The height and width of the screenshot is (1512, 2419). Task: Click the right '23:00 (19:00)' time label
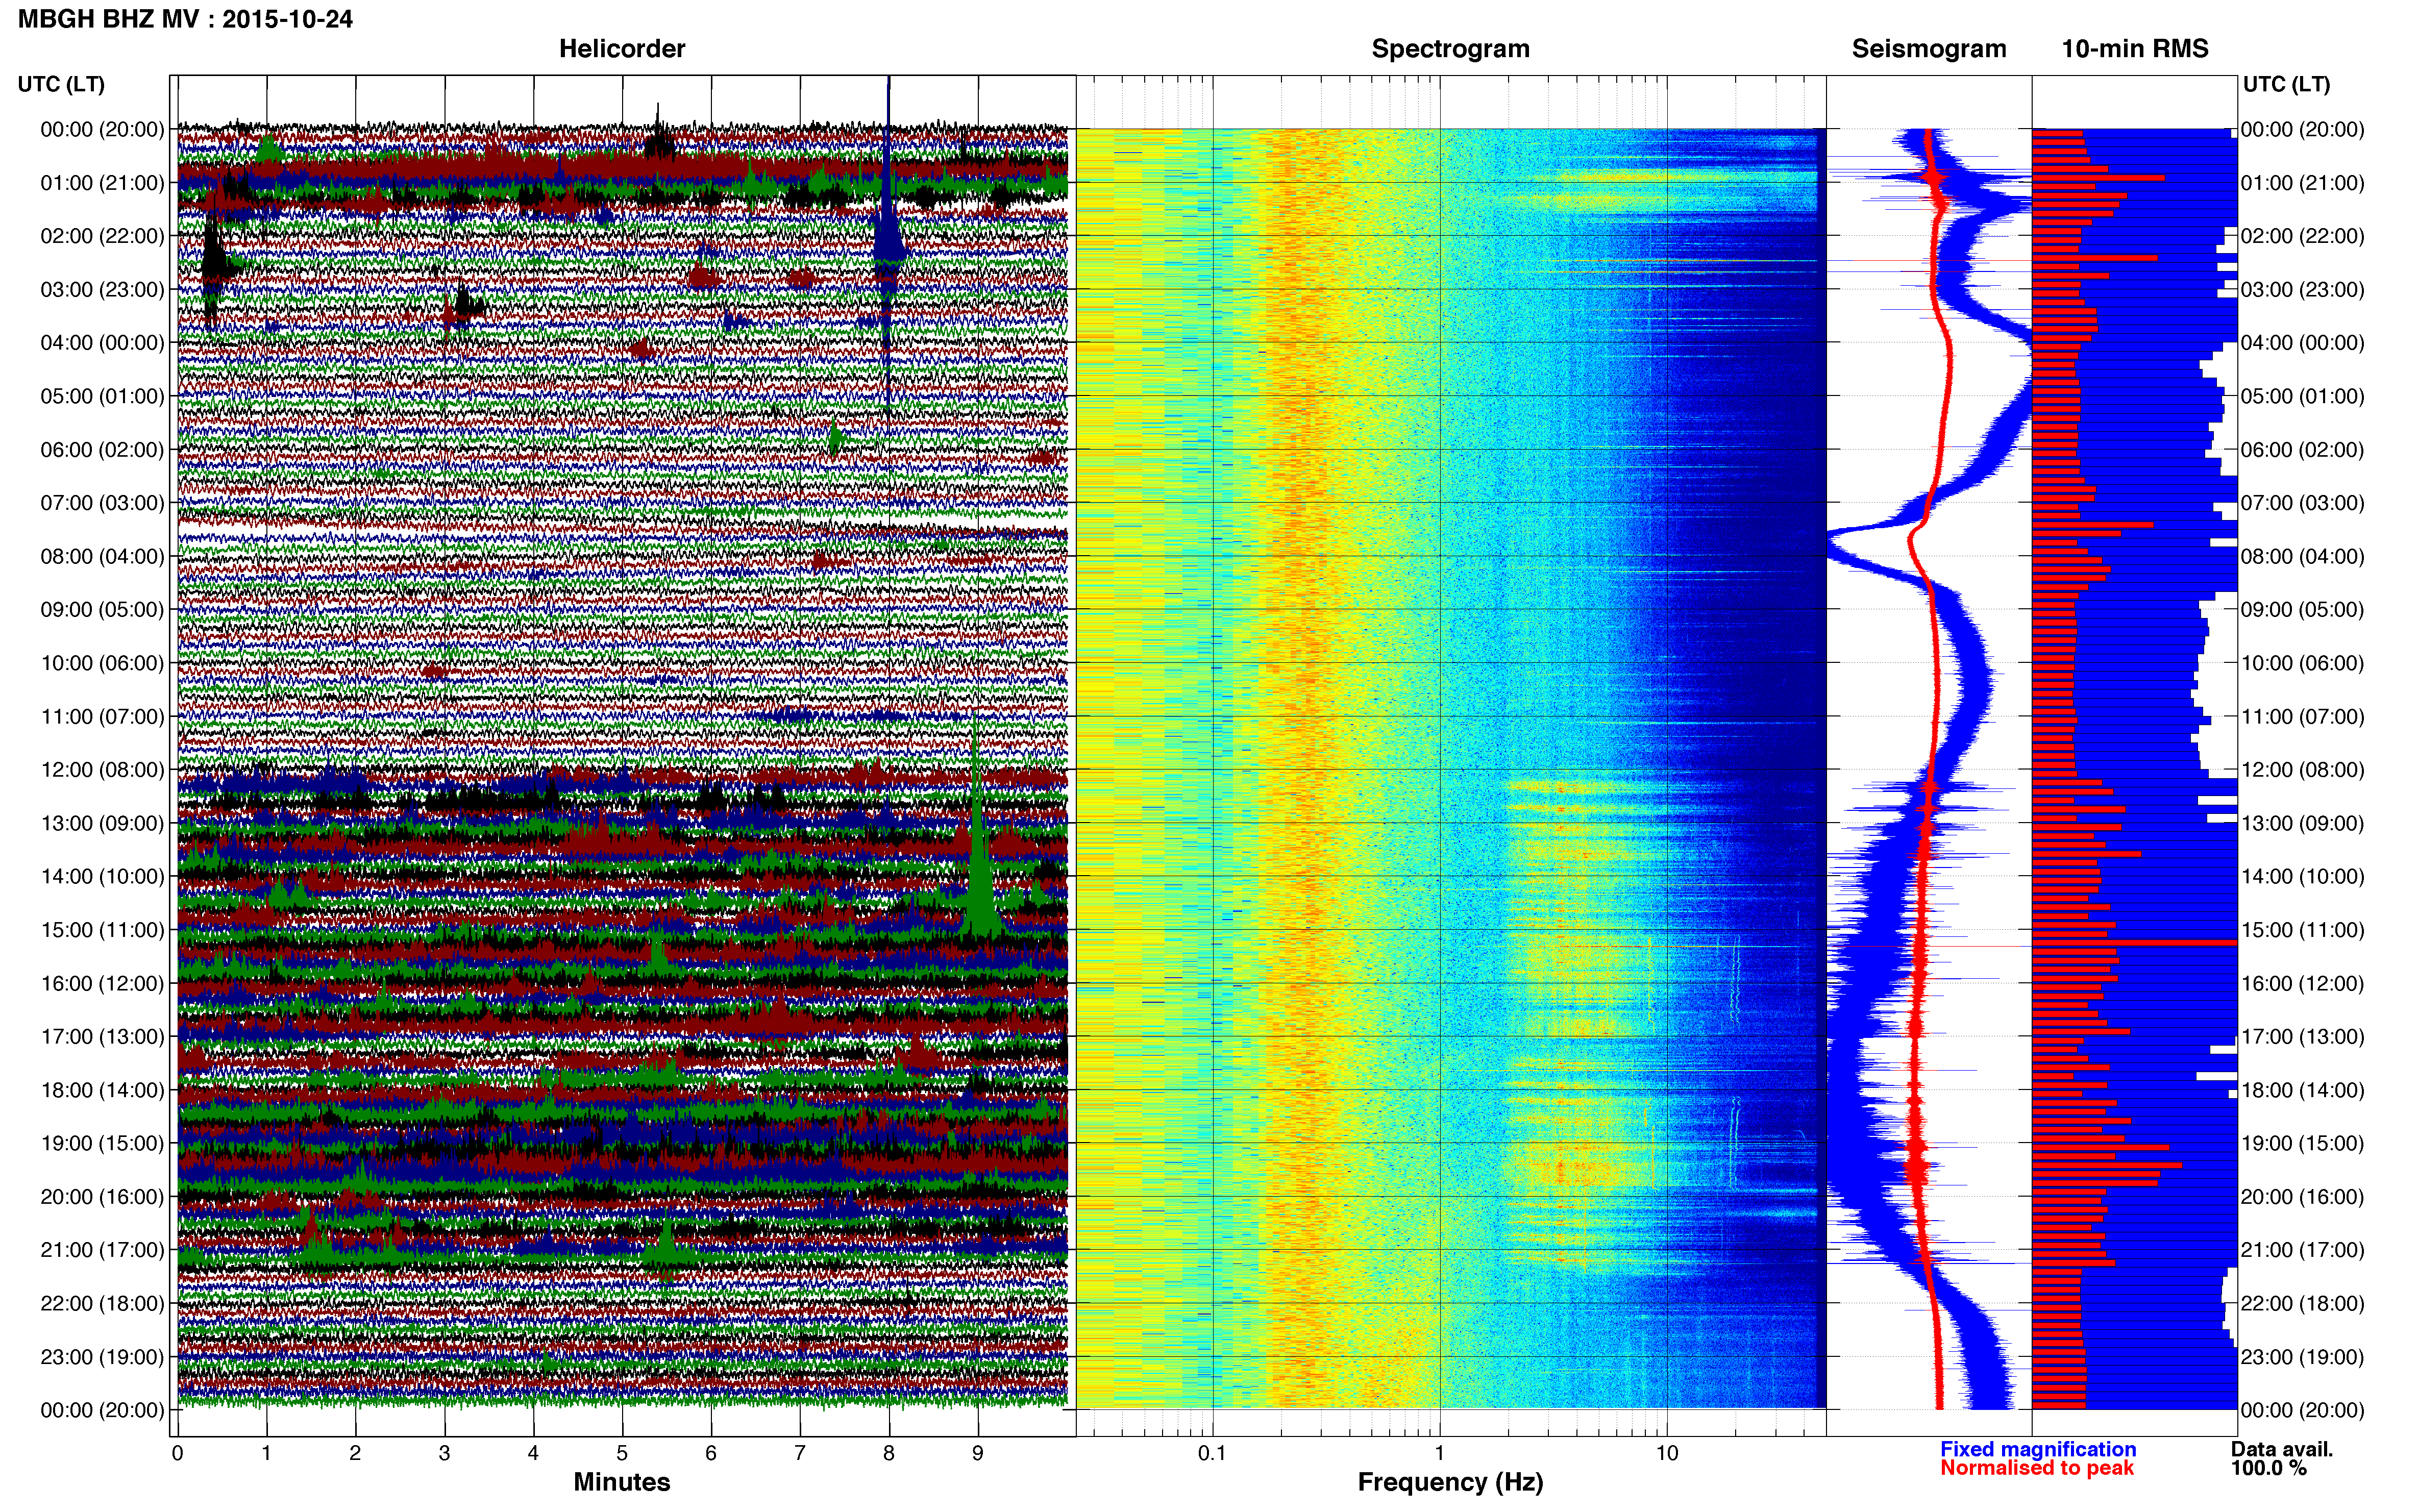2302,1357
